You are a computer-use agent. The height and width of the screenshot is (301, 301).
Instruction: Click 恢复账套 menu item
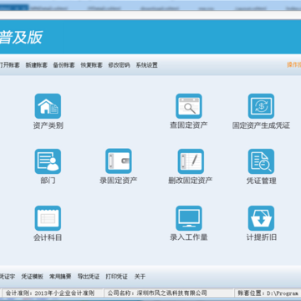tap(91, 65)
